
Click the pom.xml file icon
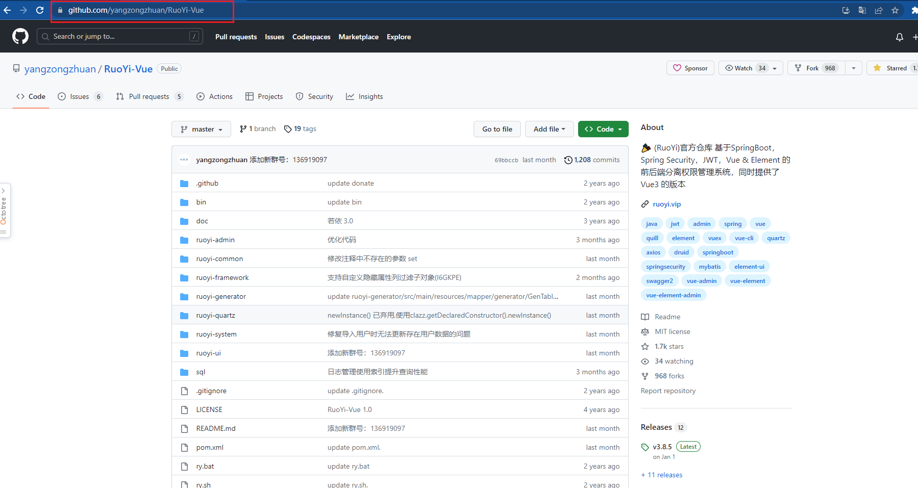click(184, 448)
